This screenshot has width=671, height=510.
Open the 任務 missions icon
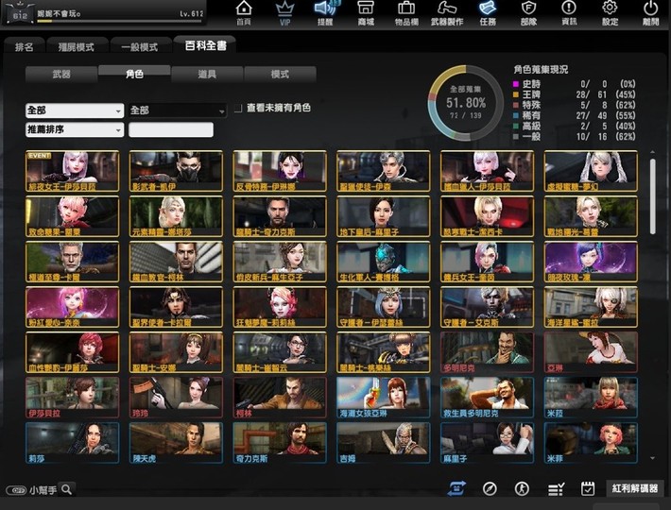(488, 13)
